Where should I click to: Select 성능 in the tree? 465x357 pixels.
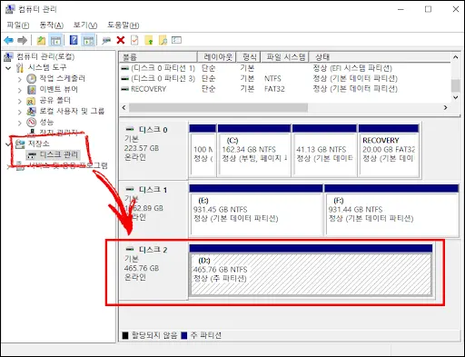(x=46, y=122)
